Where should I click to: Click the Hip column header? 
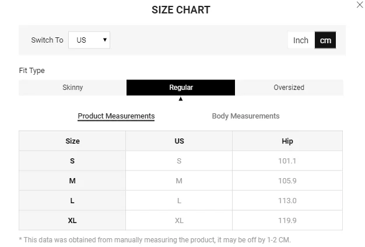(287, 141)
